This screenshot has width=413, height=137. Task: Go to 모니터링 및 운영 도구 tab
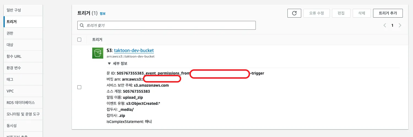click(x=23, y=114)
